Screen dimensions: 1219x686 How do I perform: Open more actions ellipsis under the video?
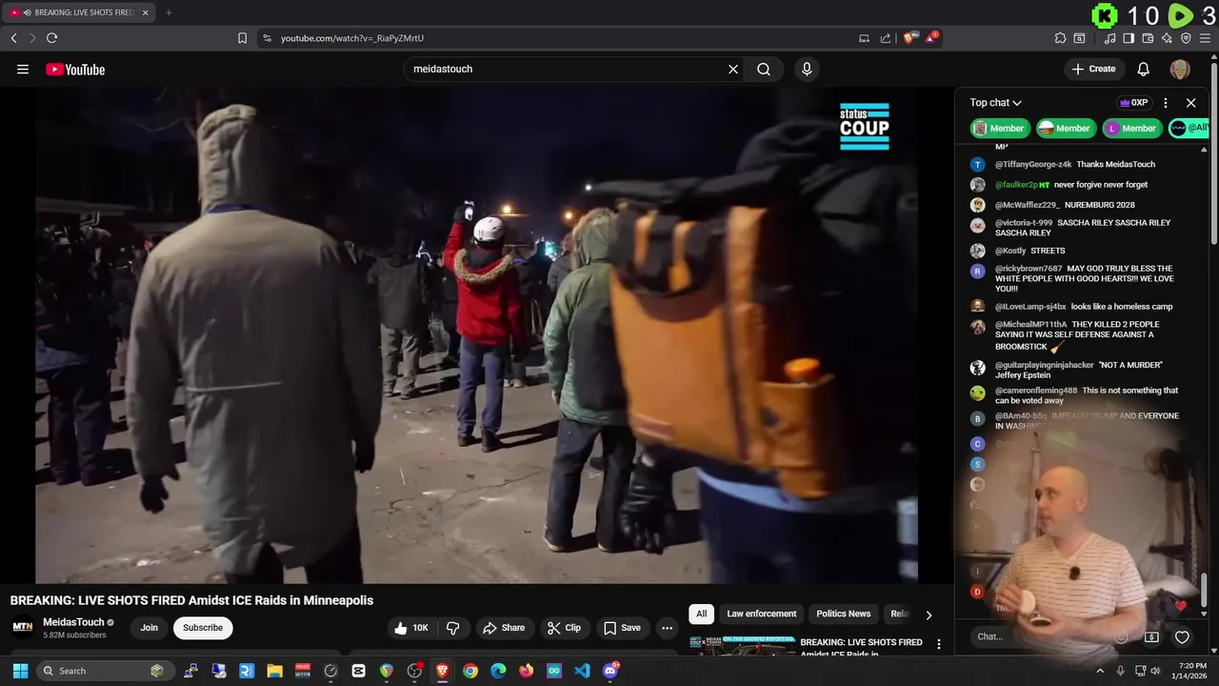click(667, 628)
